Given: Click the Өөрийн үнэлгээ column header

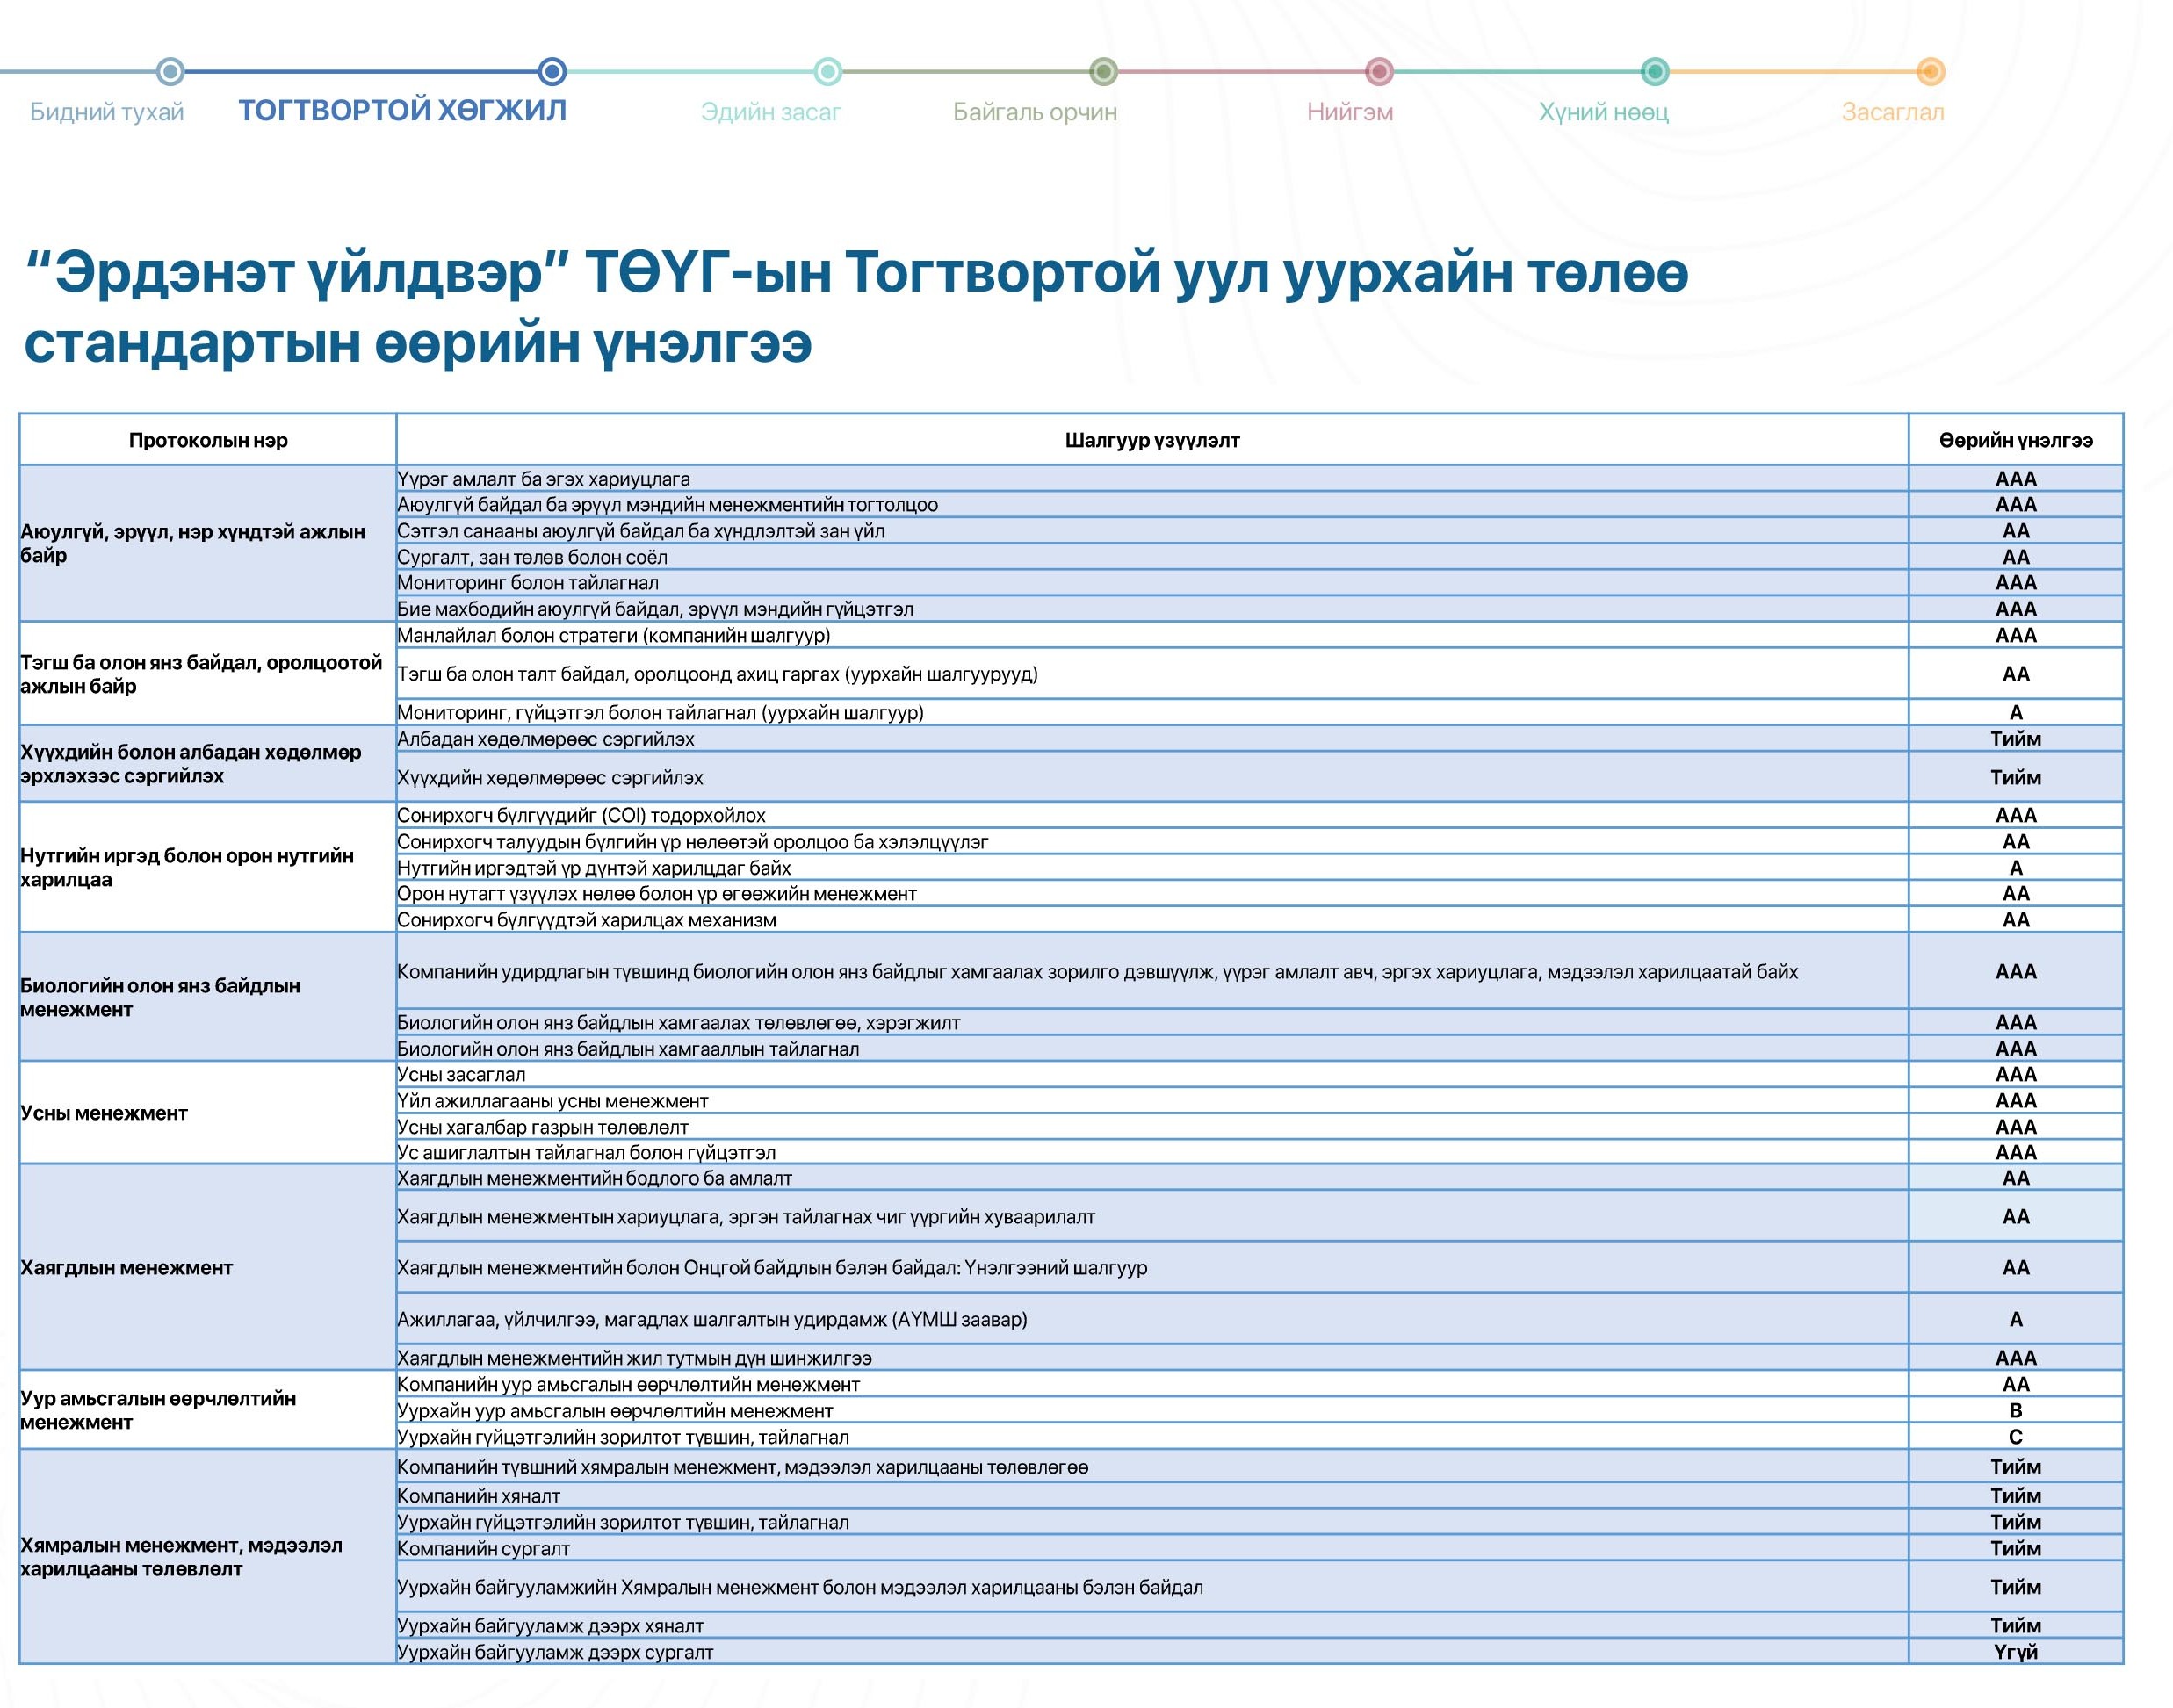Looking at the screenshot, I should pos(2015,440).
